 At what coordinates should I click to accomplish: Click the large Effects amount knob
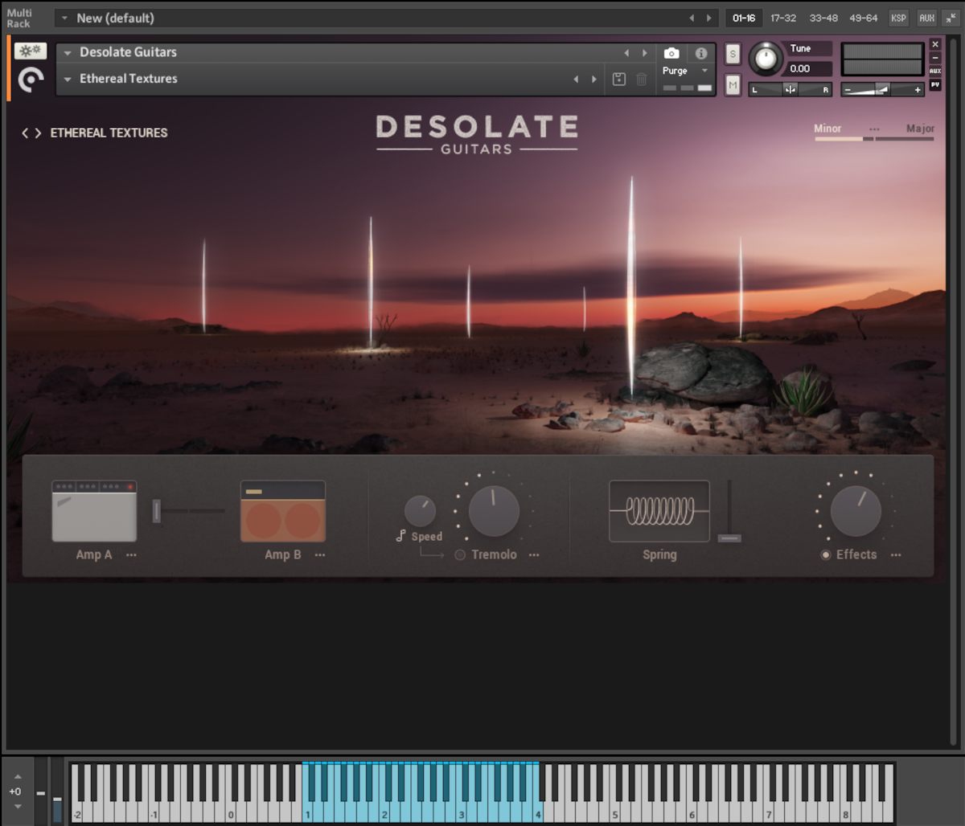[x=856, y=511]
